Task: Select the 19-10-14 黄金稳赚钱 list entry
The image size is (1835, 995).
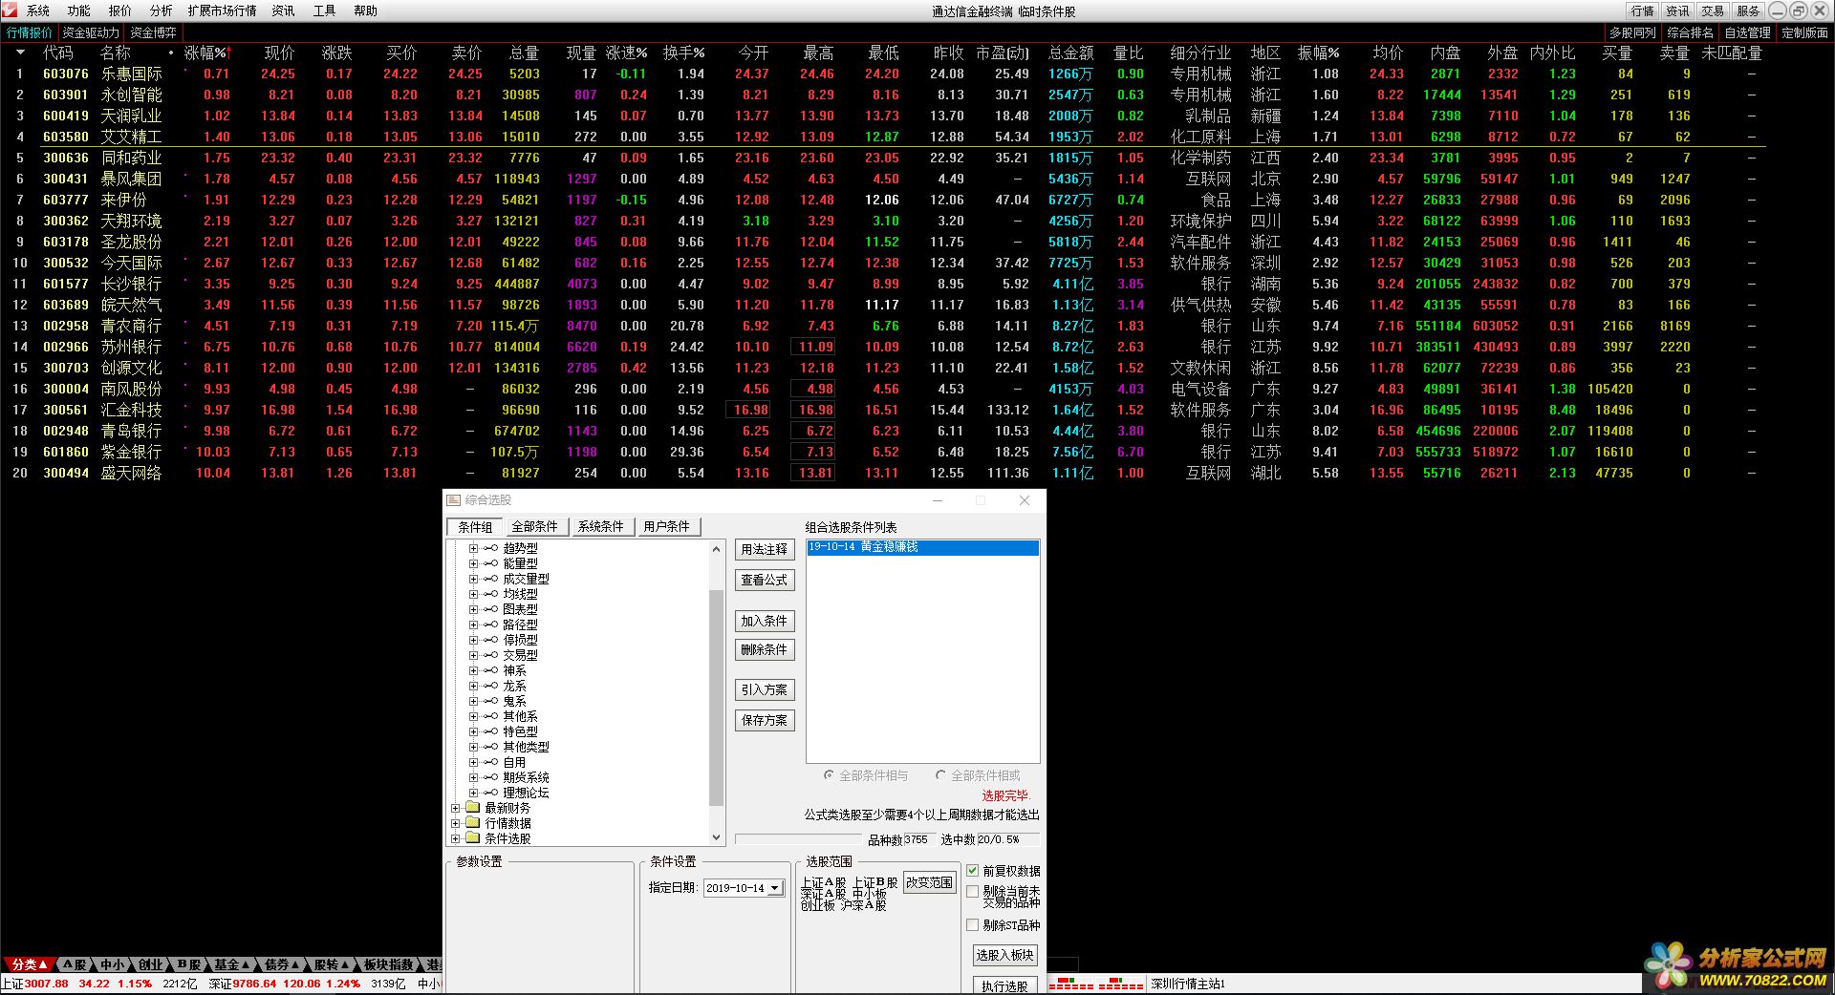Action: tap(922, 548)
